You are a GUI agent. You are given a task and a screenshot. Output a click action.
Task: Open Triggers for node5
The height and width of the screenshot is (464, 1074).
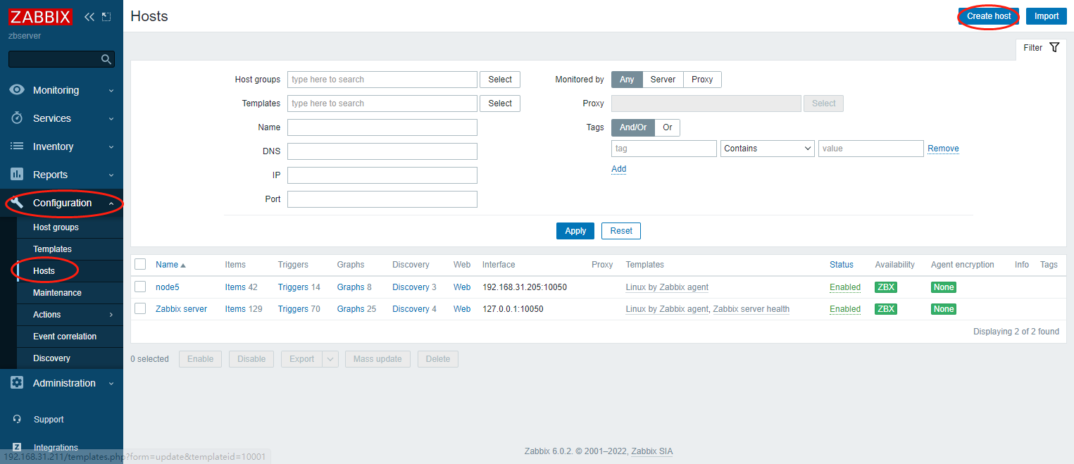point(293,287)
